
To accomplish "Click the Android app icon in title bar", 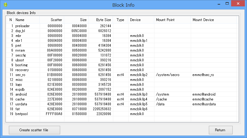I will 5,5.
